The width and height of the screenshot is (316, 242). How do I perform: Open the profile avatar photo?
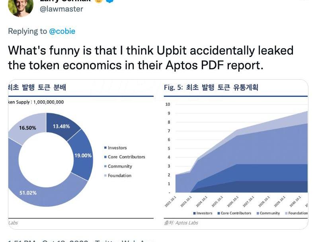tap(21, 7)
